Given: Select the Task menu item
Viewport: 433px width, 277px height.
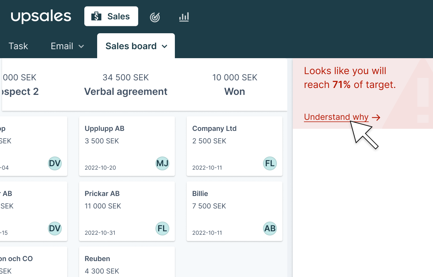Looking at the screenshot, I should tap(18, 46).
